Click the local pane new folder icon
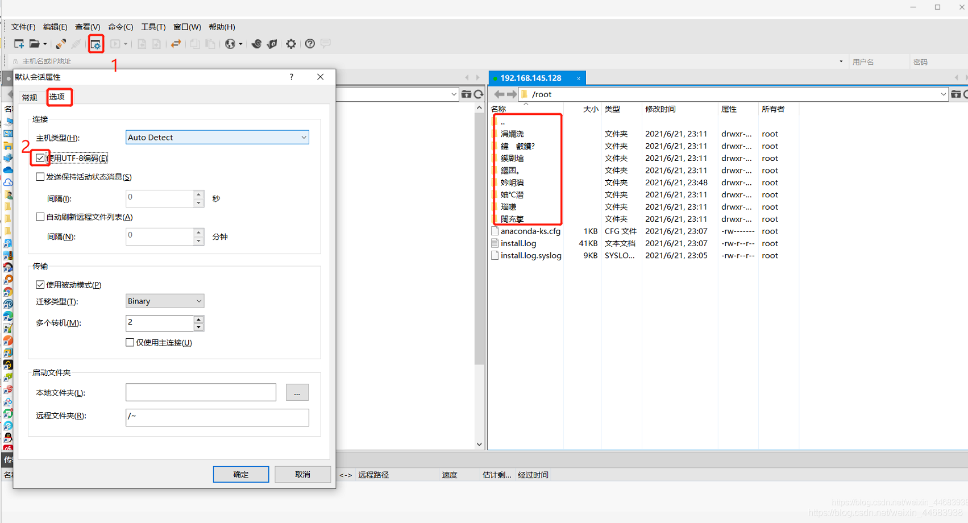This screenshot has width=968, height=523. 466,94
